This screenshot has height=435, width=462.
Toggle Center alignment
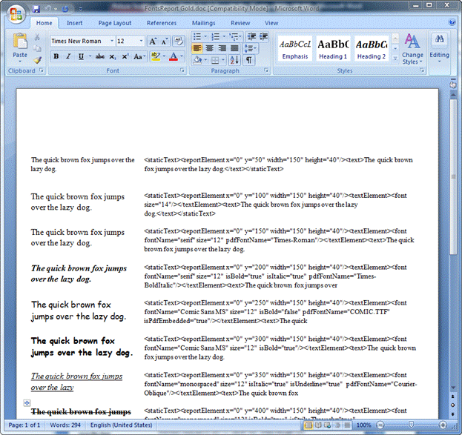(209, 48)
